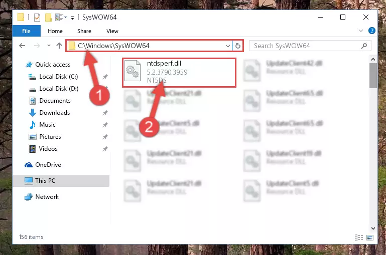386x255 pixels.
Task: Switch to the Home ribbon tab
Action: coord(55,31)
